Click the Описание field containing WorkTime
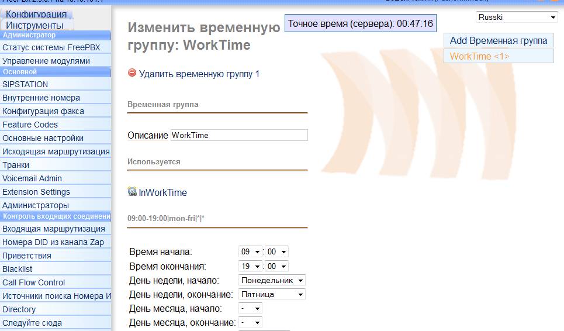 coord(239,135)
